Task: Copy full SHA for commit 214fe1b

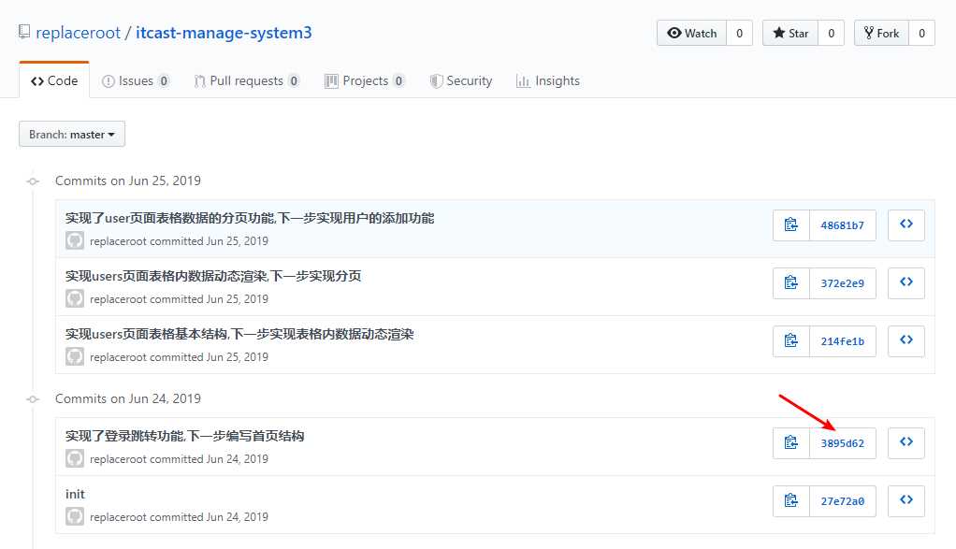Action: [790, 340]
